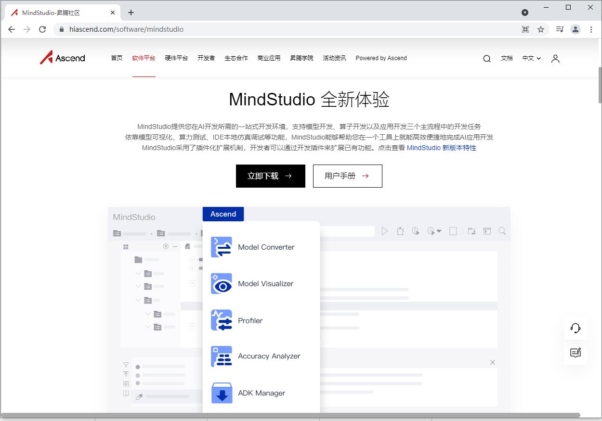Click the Profiler icon
Screen dimensions: 602x421
pos(222,320)
